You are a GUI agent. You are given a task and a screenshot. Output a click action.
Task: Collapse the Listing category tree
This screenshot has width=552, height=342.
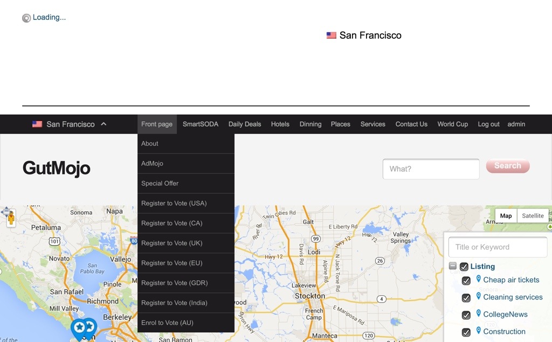click(x=453, y=266)
